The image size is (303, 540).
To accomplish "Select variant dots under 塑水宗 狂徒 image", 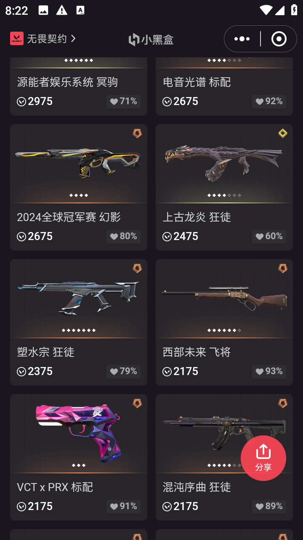I will point(79,330).
